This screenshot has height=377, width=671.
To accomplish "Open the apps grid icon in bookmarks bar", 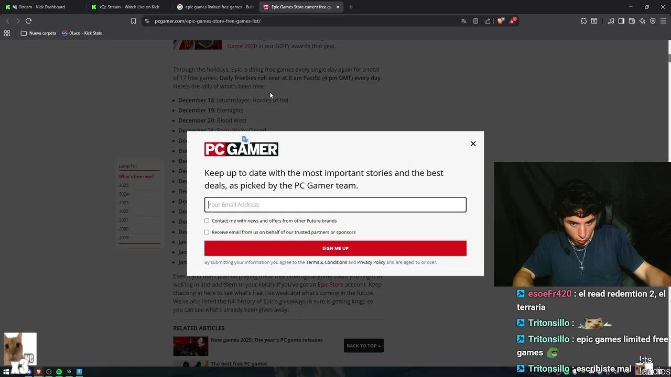I will (7, 33).
